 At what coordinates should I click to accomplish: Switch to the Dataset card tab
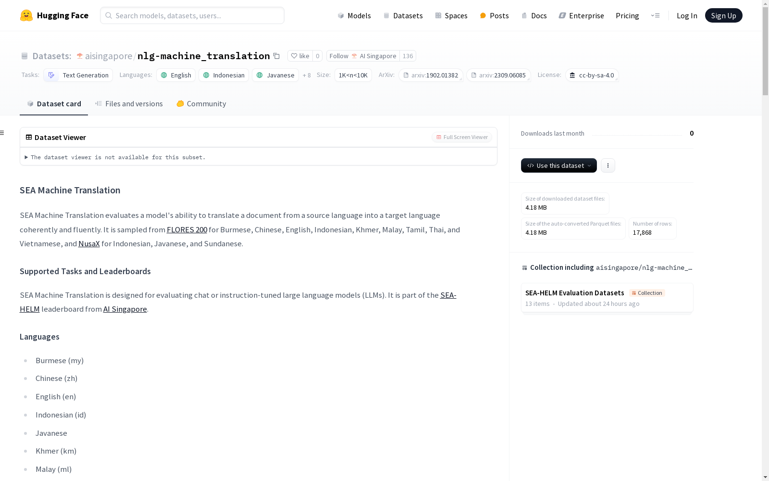[54, 104]
